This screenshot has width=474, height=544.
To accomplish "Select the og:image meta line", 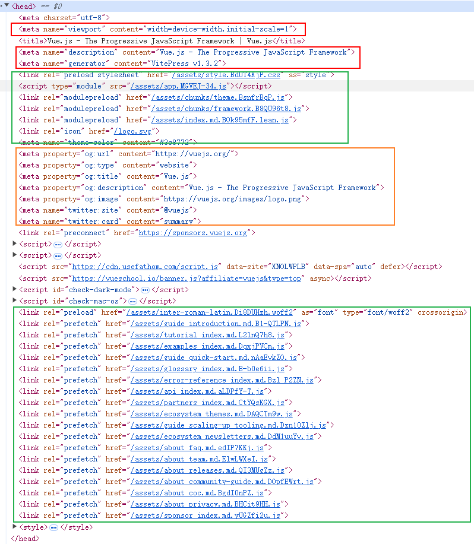I will coord(164,199).
